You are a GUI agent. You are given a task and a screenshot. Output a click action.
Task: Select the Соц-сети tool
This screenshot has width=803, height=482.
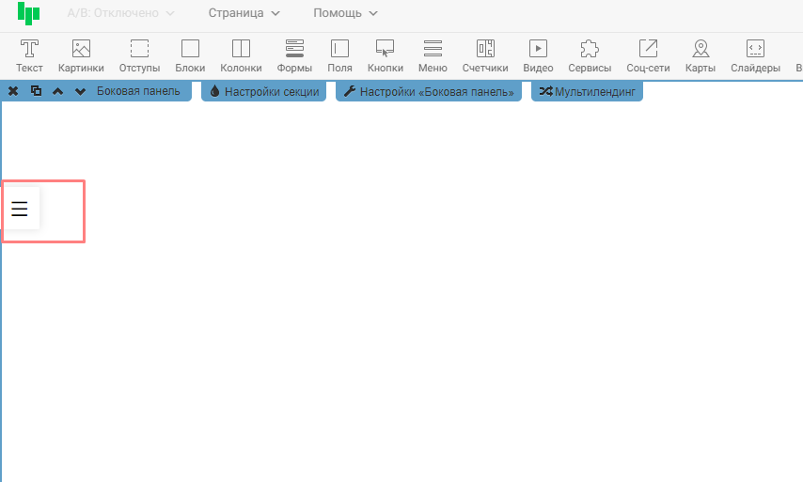pos(648,55)
